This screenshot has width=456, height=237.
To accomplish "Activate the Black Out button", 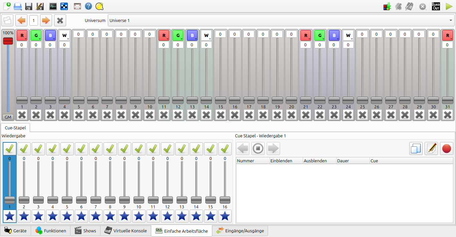I will 436,6.
